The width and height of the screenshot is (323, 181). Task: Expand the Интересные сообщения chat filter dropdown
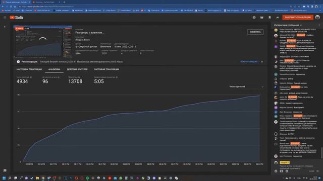[288, 25]
